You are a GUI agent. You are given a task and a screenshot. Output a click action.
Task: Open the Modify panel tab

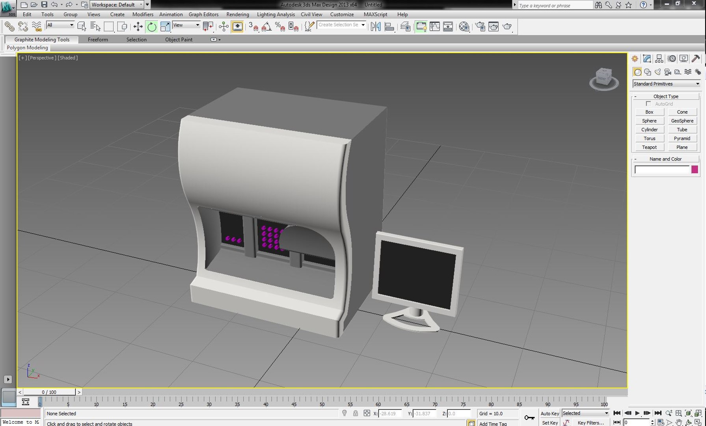tap(647, 58)
